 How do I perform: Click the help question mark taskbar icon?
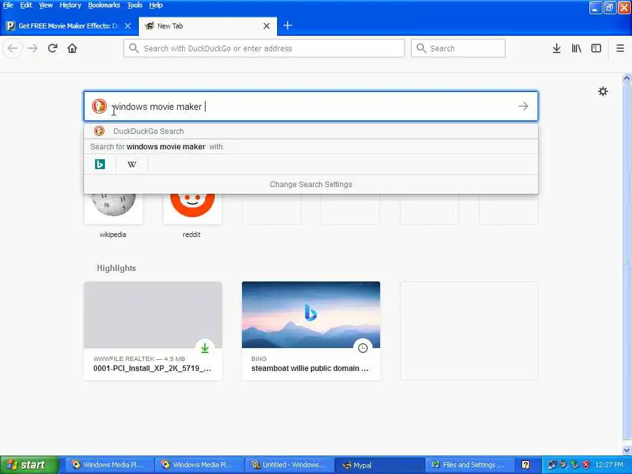(x=526, y=465)
